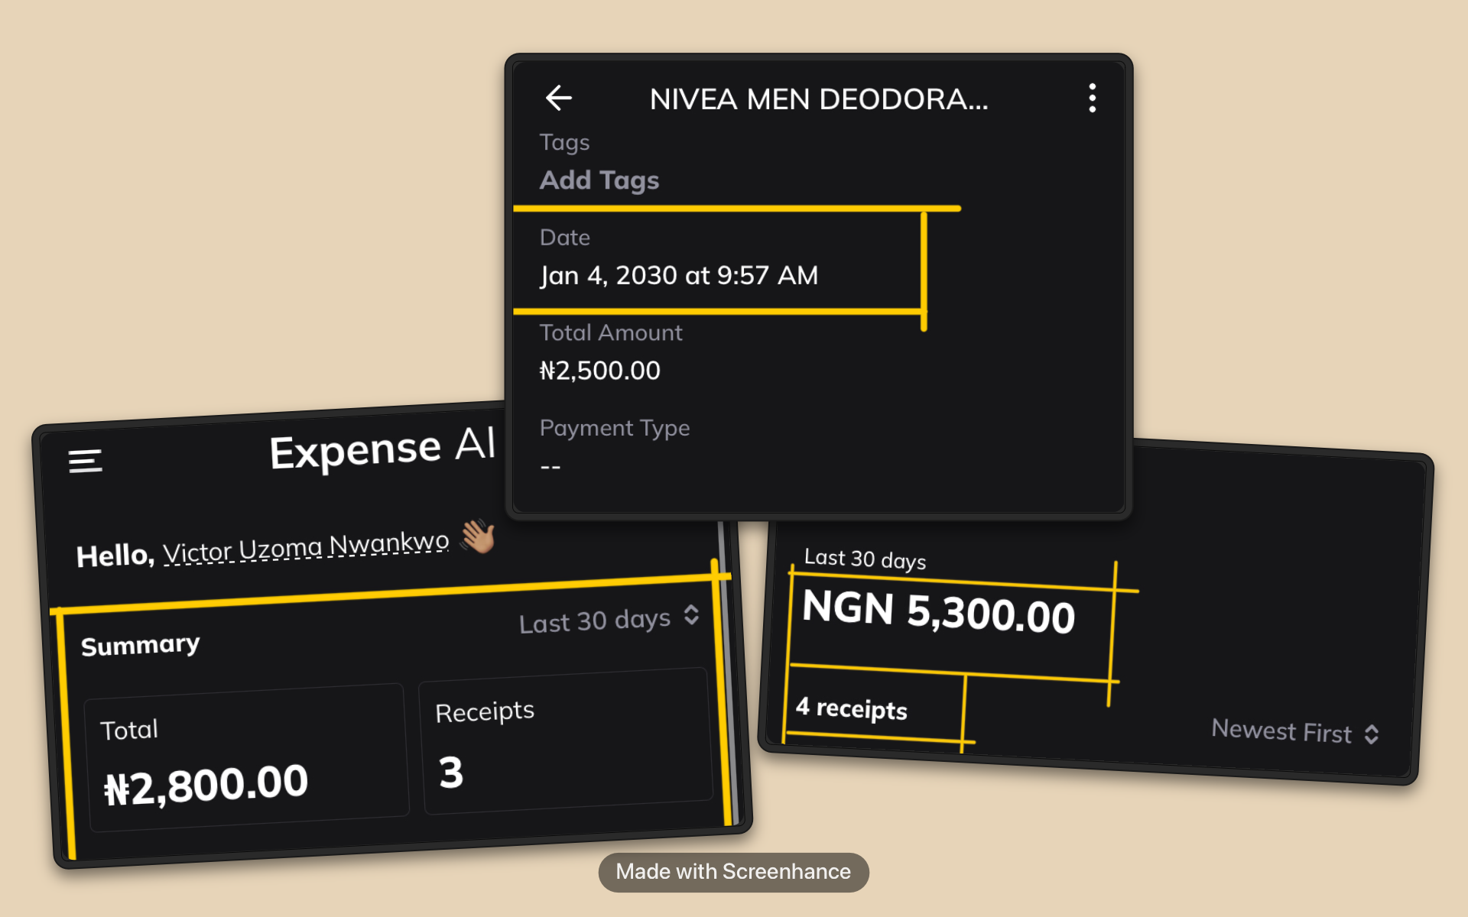Click the chevron beside Newest First
Image resolution: width=1468 pixels, height=917 pixels.
tap(1372, 734)
